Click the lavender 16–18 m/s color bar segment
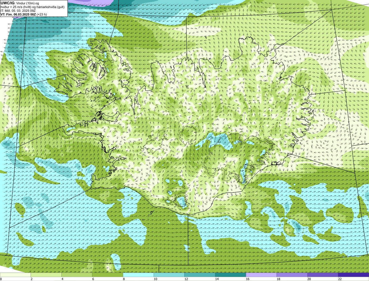Screen dimensions: 369x281 [x=261, y=275]
